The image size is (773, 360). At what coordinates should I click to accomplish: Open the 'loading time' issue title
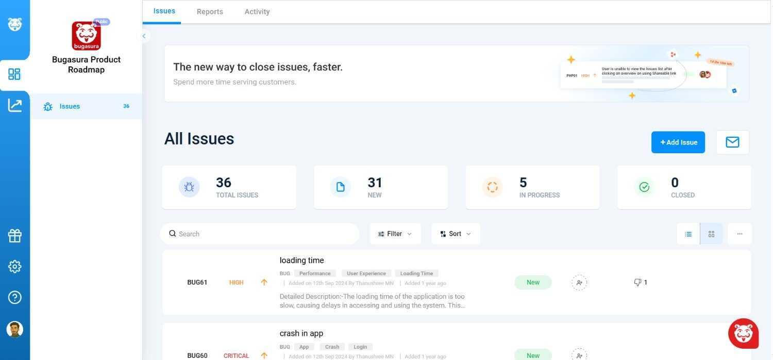point(301,260)
